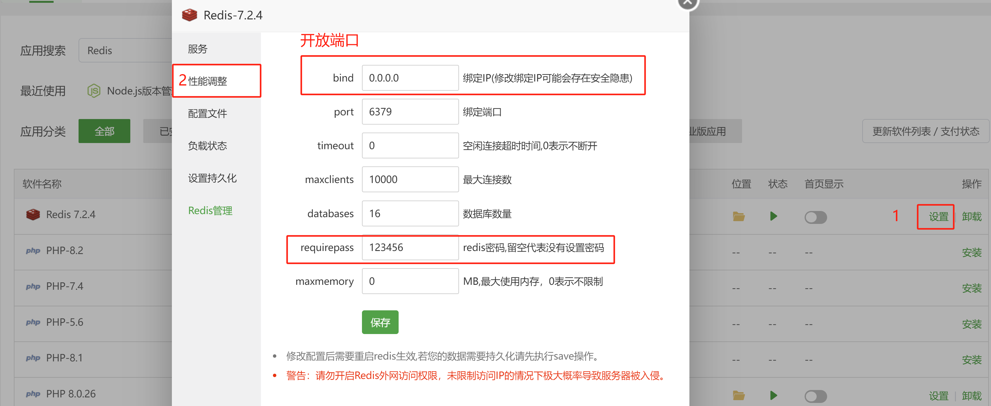Open PHP 8.0.26 folder location icon

coord(738,395)
